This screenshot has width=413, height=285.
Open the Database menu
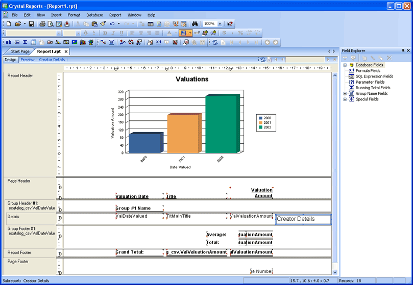point(94,15)
